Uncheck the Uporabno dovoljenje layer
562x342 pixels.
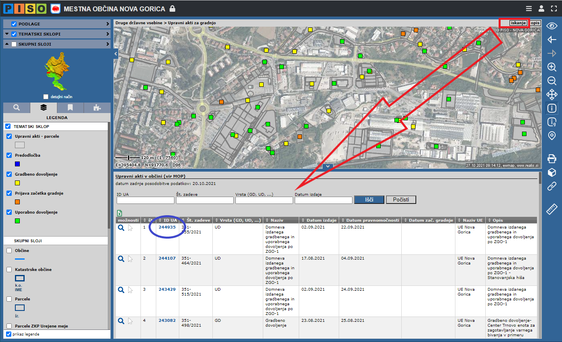pos(9,212)
